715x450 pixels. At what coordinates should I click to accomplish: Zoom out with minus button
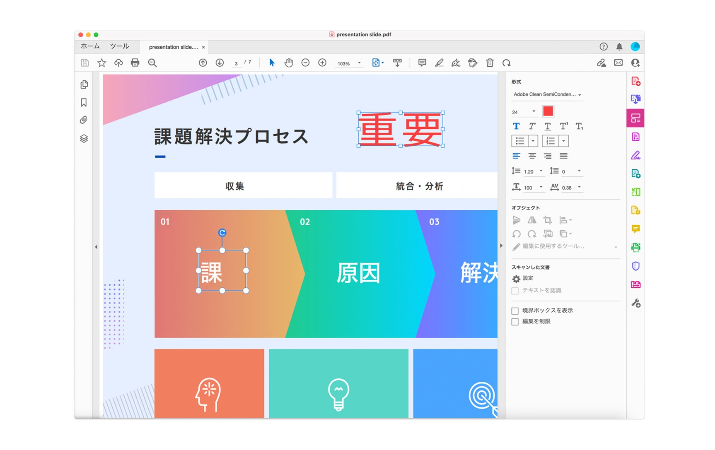click(x=305, y=63)
